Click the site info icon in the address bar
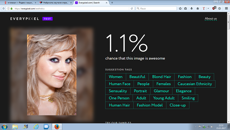230x130 pixels. pos(8,8)
